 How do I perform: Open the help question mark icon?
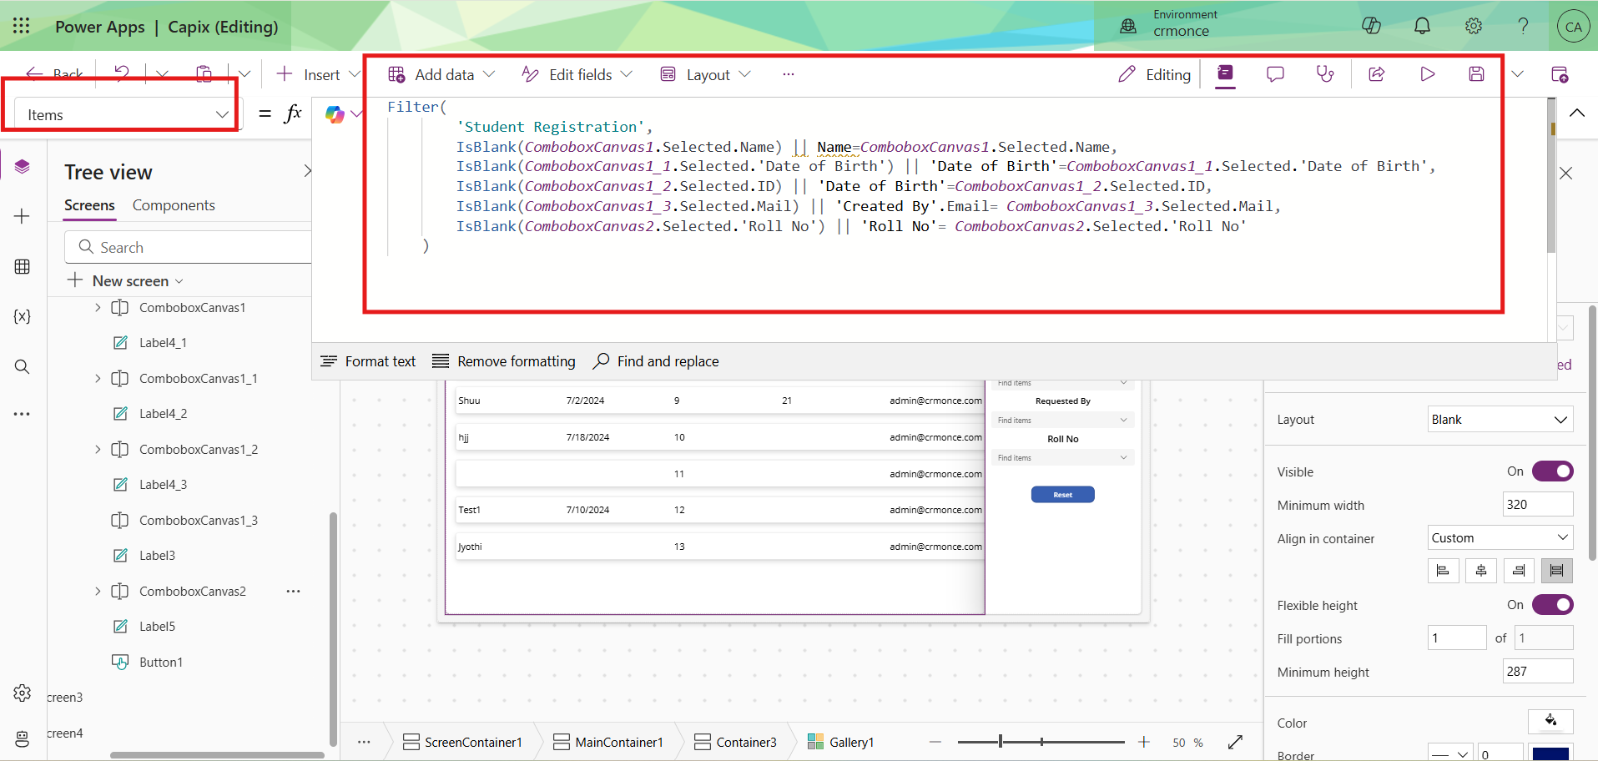point(1523,26)
